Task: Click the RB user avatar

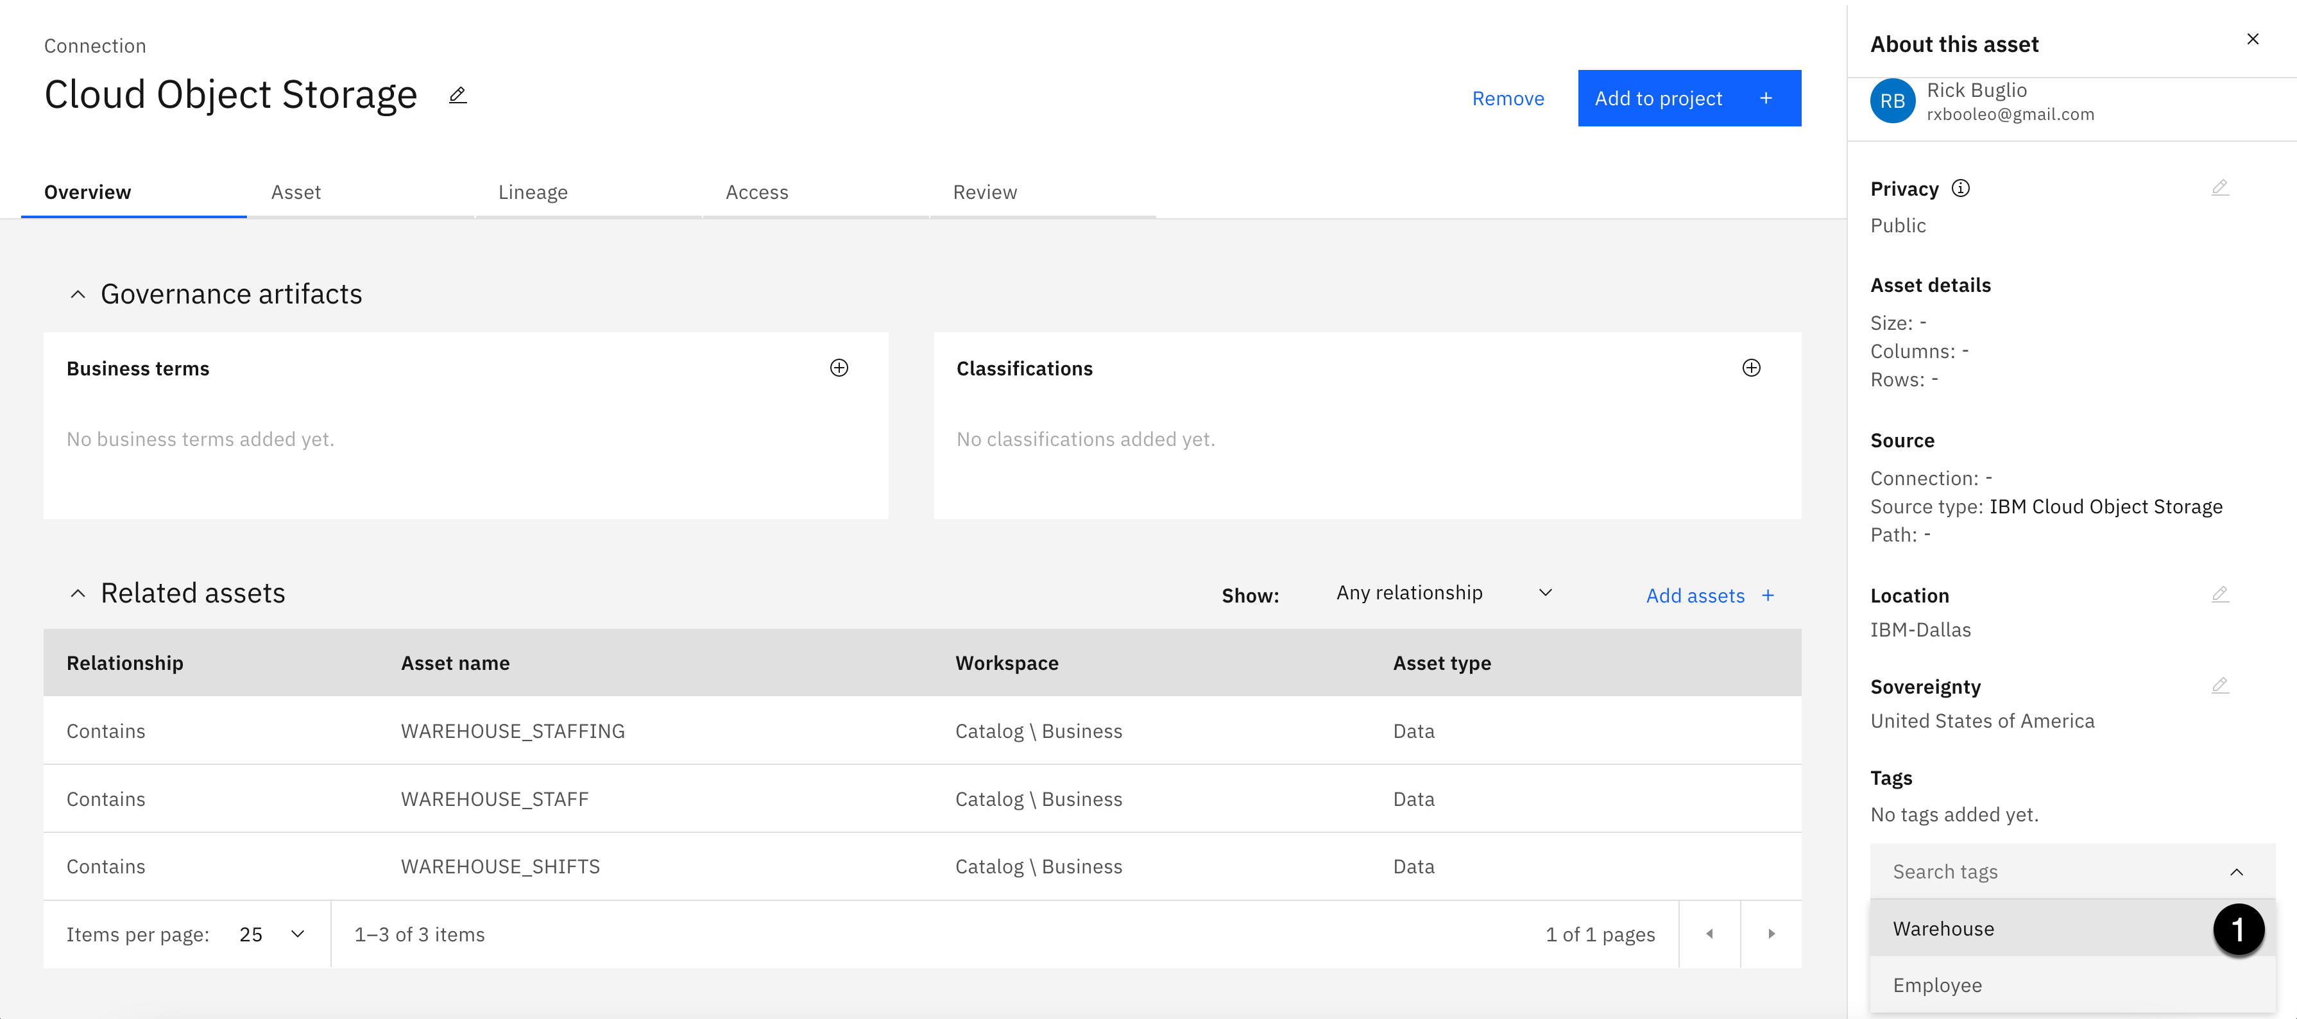Action: point(1891,101)
